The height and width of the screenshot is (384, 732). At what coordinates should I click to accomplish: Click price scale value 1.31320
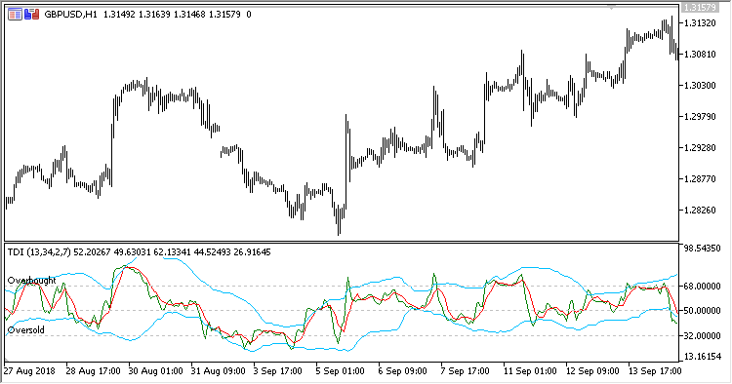click(700, 22)
